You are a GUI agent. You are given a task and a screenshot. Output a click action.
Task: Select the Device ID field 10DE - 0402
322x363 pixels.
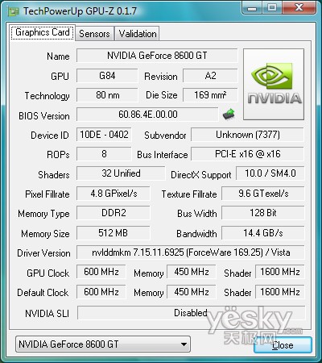104,135
